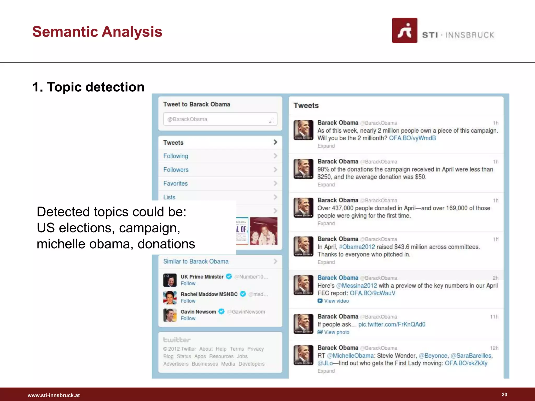
Task: Open the @MichelleObama mention
Action: click(x=351, y=356)
